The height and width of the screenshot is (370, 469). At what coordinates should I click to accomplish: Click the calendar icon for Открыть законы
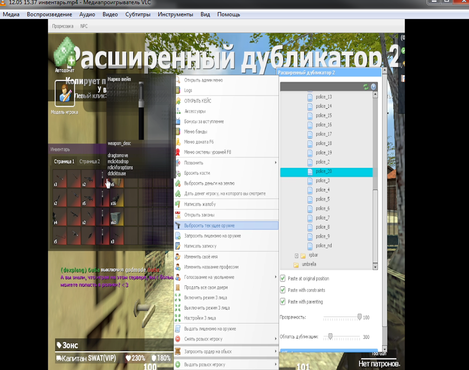[178, 215]
